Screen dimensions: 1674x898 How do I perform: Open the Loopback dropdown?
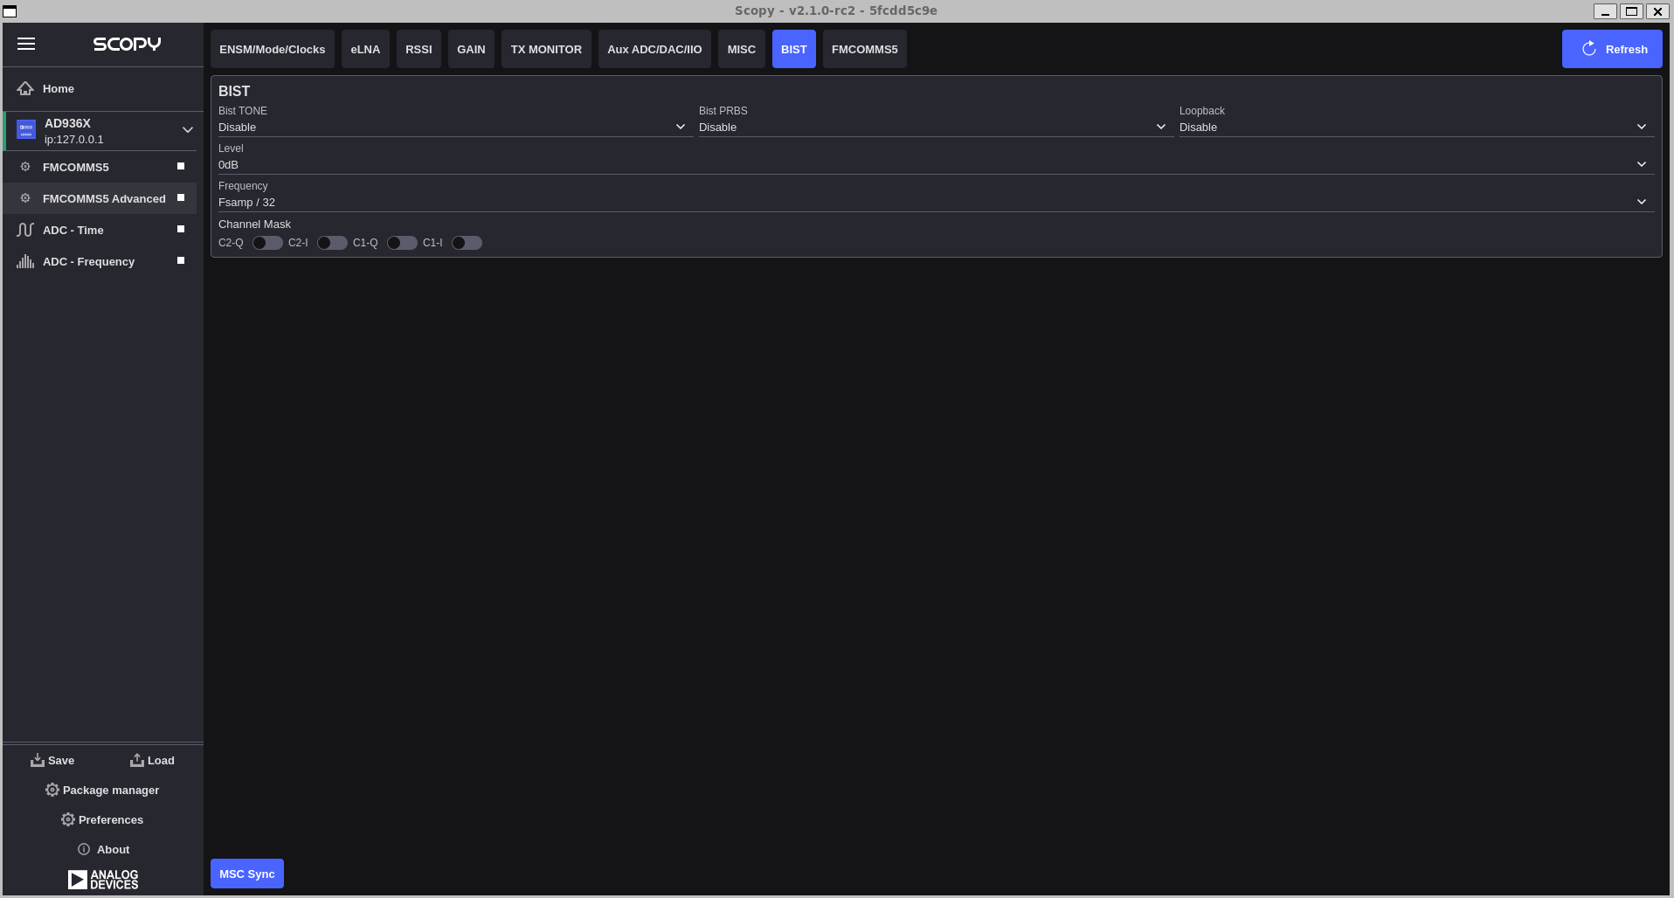tap(1415, 128)
